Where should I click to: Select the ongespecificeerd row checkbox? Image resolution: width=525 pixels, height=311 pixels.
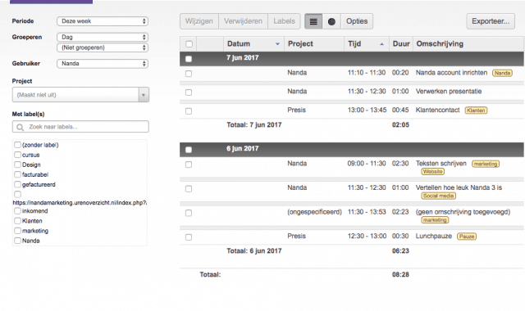tap(189, 213)
